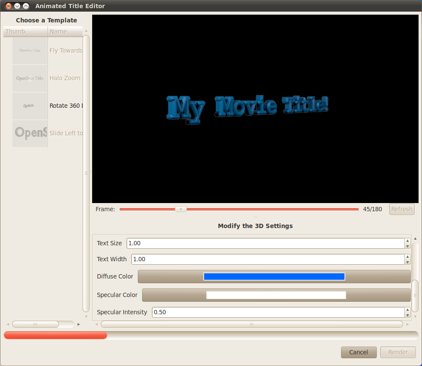Decrease Text Size with down arrow

tap(407, 246)
